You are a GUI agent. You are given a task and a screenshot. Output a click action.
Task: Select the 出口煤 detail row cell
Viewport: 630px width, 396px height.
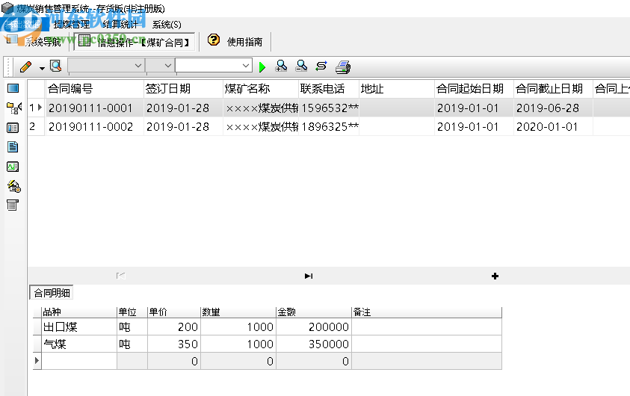pos(79,327)
